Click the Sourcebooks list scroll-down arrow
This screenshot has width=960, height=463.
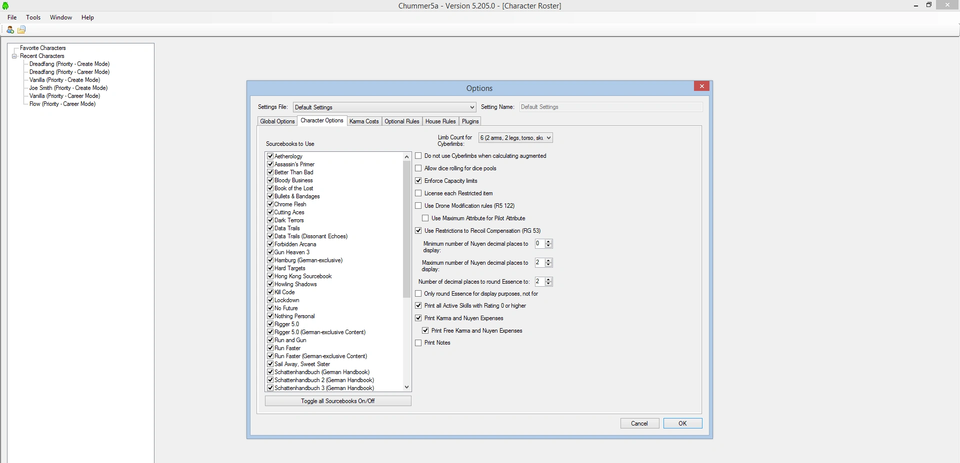[406, 387]
